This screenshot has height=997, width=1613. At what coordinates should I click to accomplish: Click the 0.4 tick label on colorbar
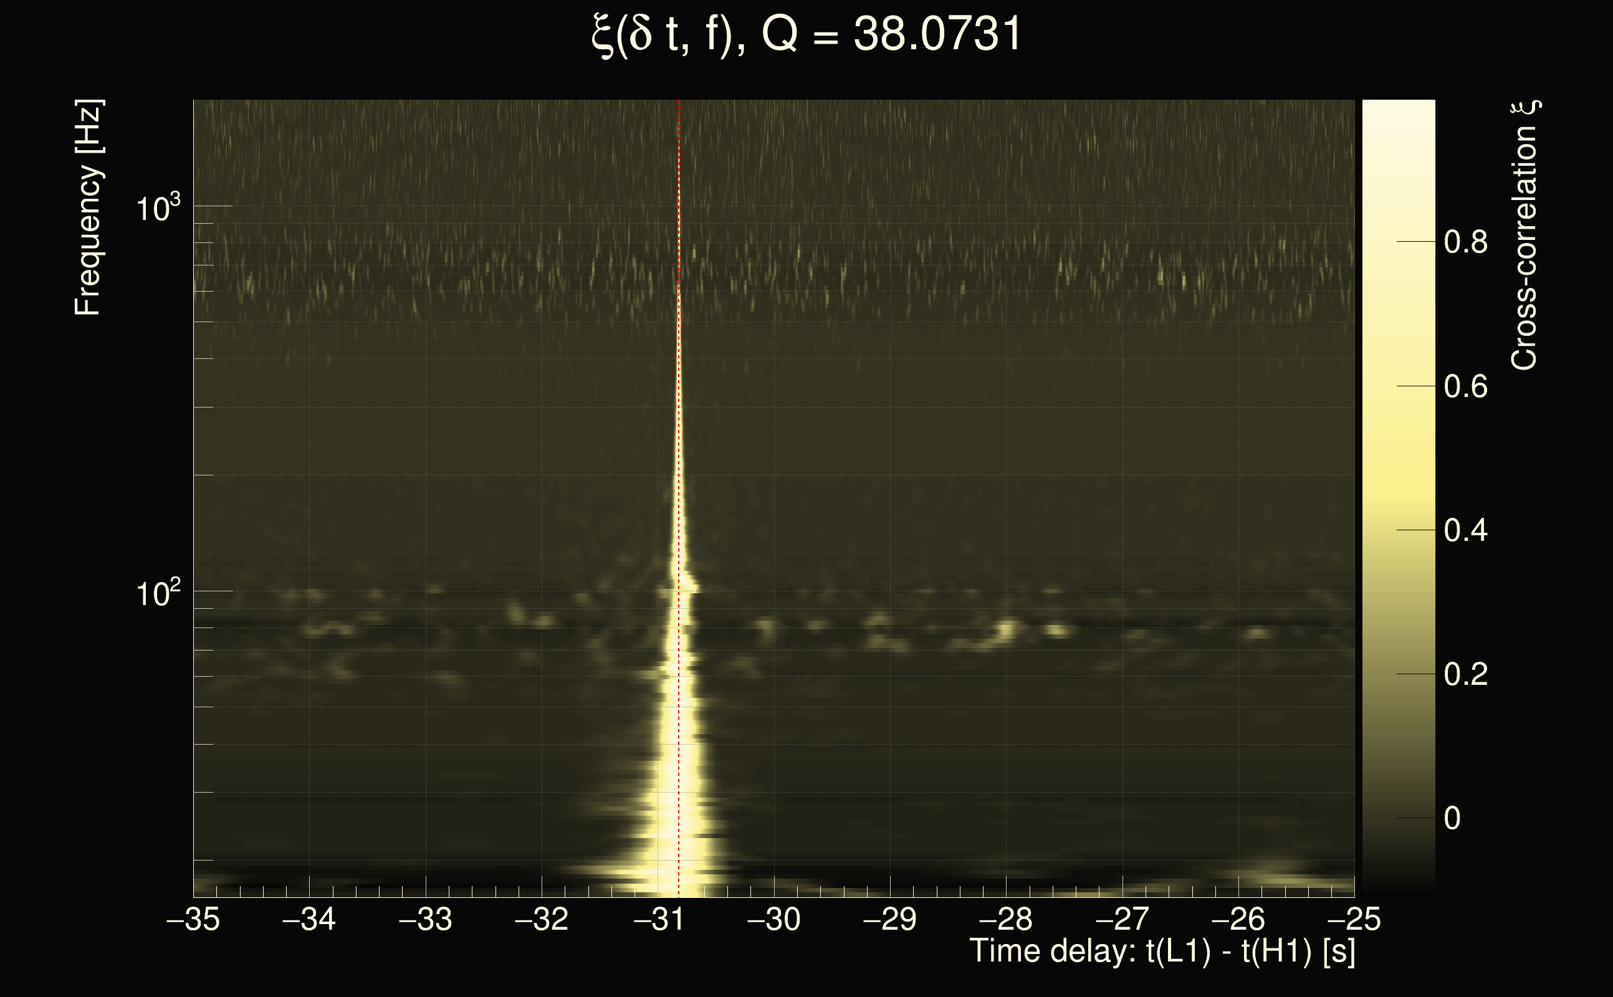(1465, 530)
